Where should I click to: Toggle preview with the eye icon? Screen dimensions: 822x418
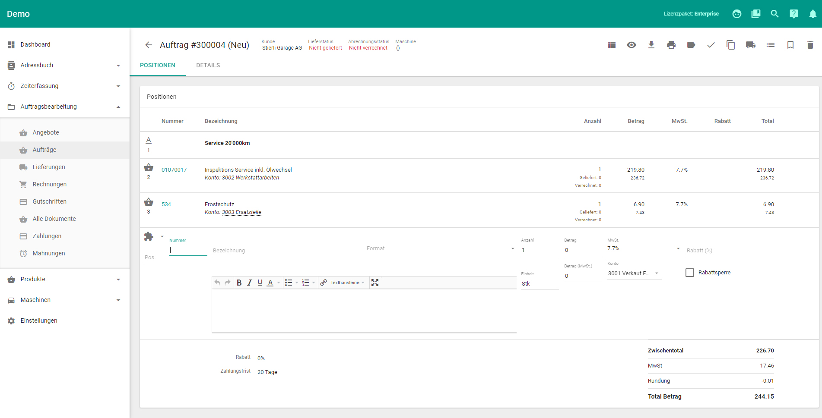631,45
